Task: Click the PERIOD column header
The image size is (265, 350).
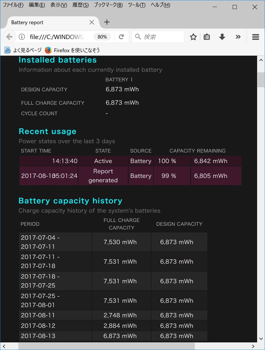Action: (x=30, y=224)
